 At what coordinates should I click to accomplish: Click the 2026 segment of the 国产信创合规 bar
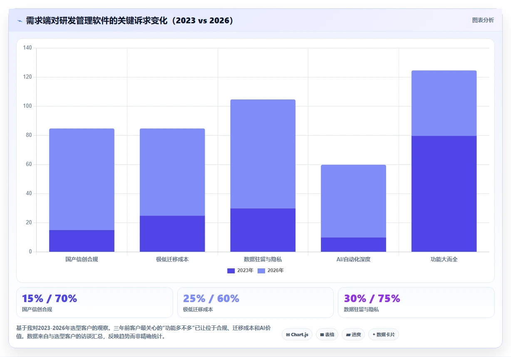[82, 179]
